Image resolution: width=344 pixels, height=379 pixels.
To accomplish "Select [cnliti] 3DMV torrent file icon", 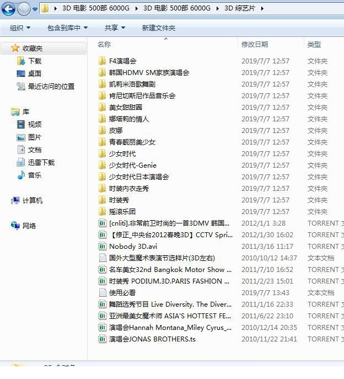I will tap(103, 223).
